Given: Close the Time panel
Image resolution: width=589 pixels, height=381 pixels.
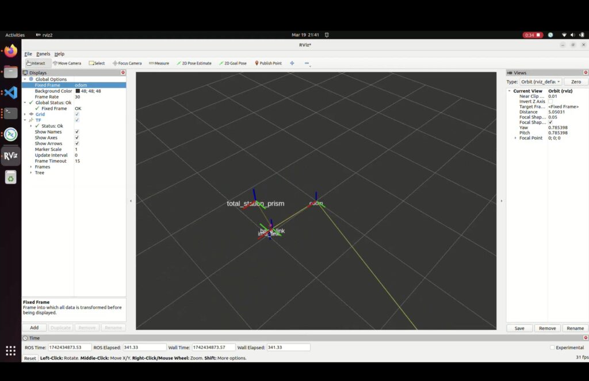Looking at the screenshot, I should pyautogui.click(x=586, y=338).
